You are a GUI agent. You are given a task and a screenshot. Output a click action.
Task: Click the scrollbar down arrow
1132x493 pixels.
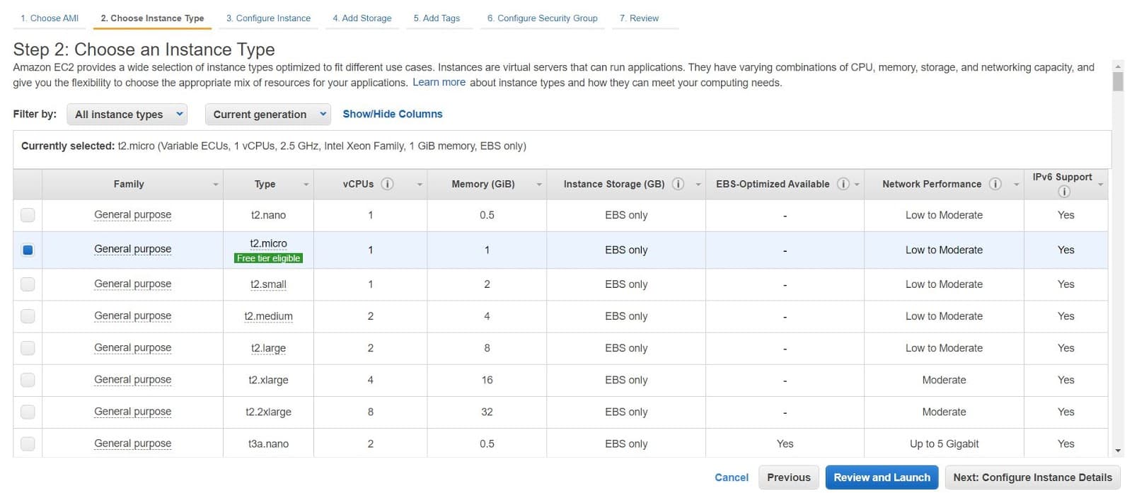(1118, 451)
